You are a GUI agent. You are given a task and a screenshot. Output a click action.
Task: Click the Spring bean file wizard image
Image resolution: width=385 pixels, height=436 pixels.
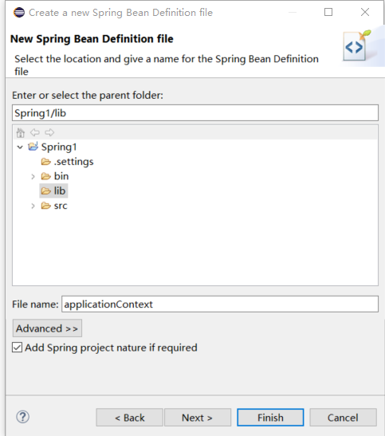357,45
